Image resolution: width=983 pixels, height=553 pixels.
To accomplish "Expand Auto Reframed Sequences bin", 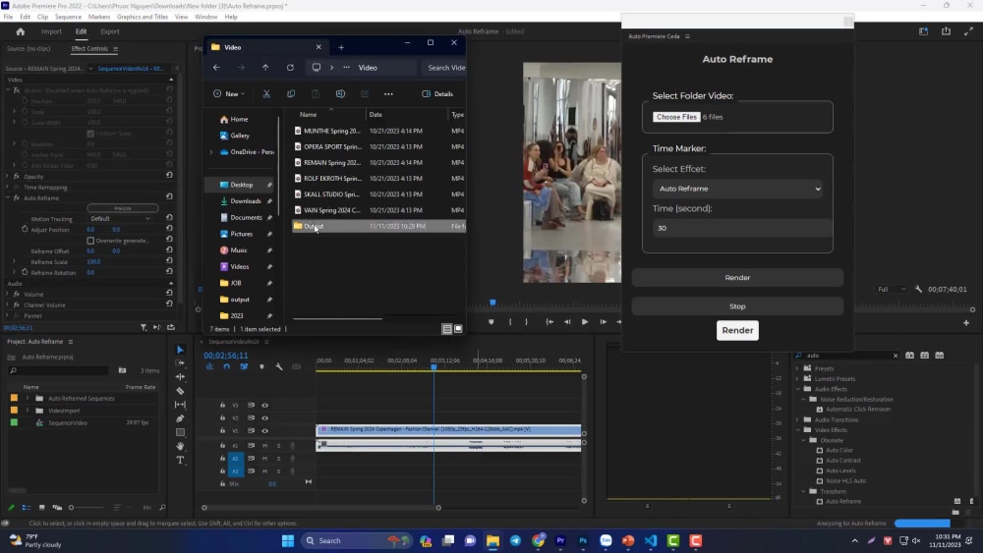I will point(27,399).
